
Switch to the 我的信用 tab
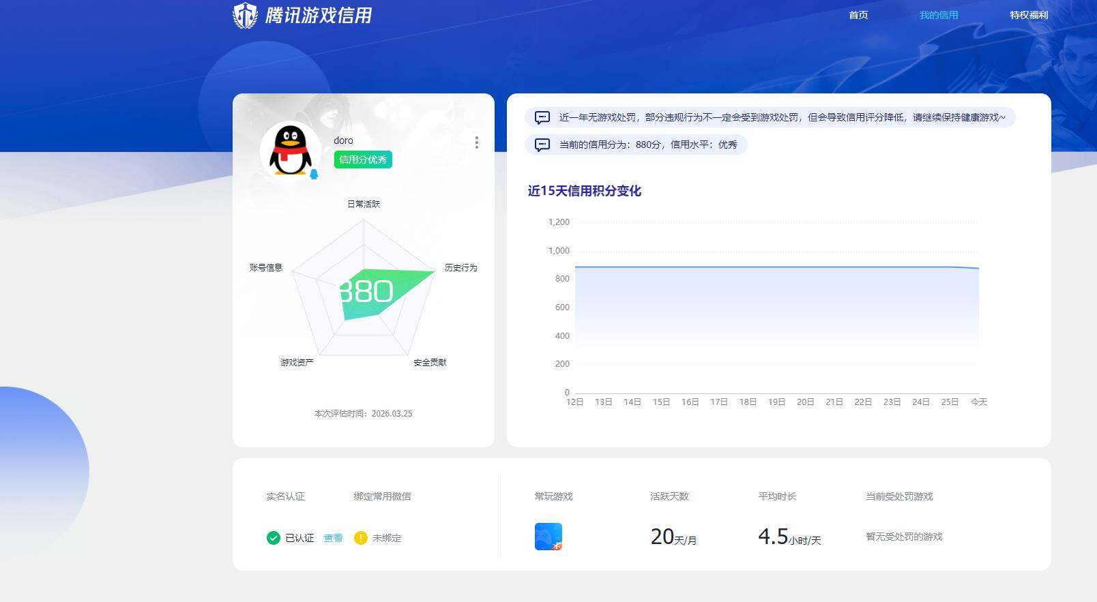tap(939, 15)
